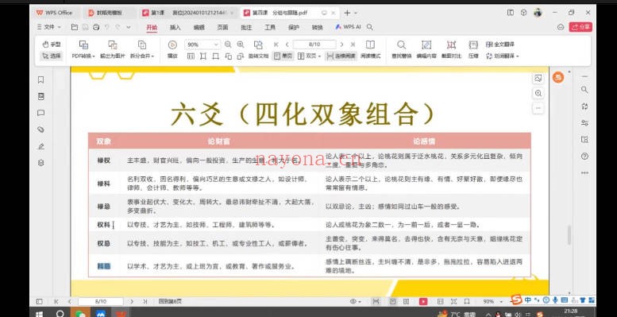
Task: Click the open folder icon in quick access
Action: tap(75, 27)
